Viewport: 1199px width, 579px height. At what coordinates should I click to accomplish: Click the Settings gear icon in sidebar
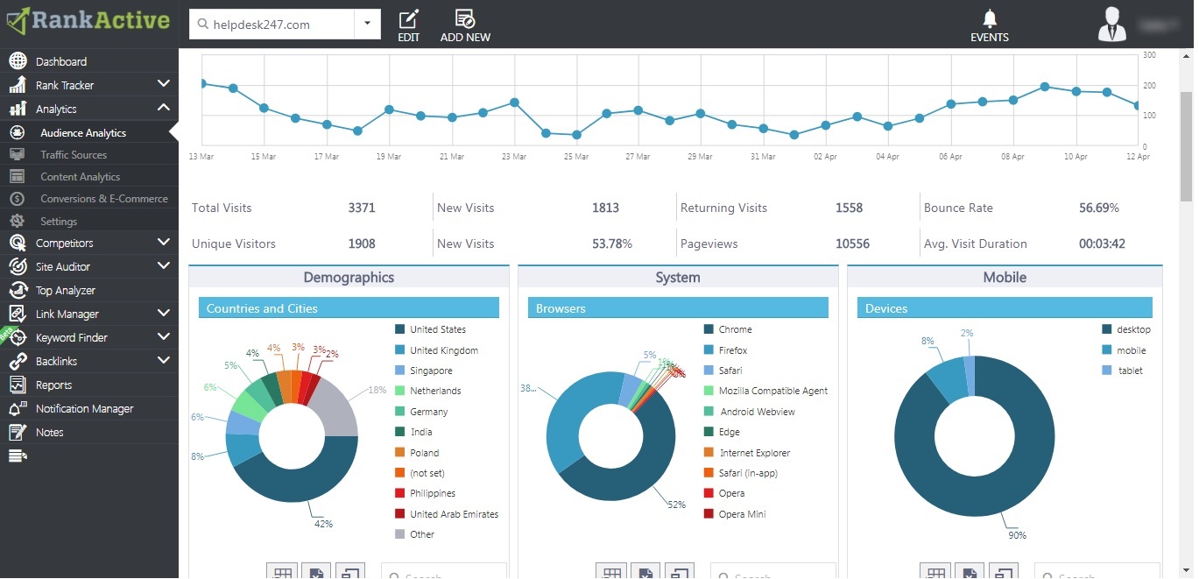point(18,222)
